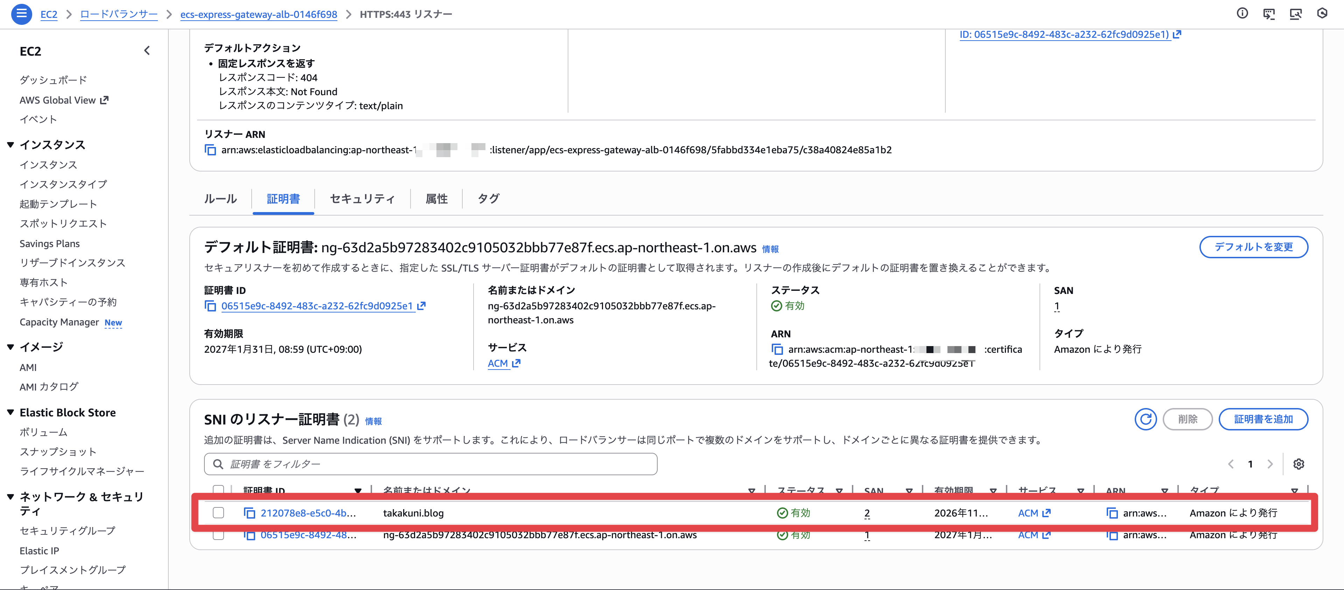The height and width of the screenshot is (590, 1344).
Task: Copy the listener ARN with copy icon
Action: 210,150
